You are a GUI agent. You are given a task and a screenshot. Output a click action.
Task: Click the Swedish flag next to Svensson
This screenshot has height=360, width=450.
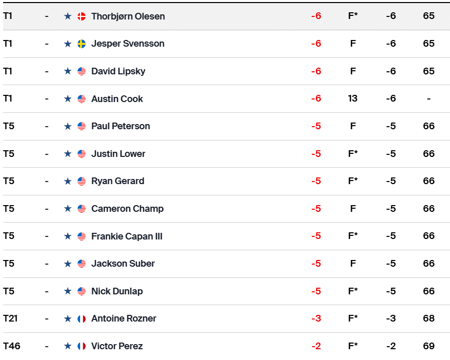pos(82,44)
